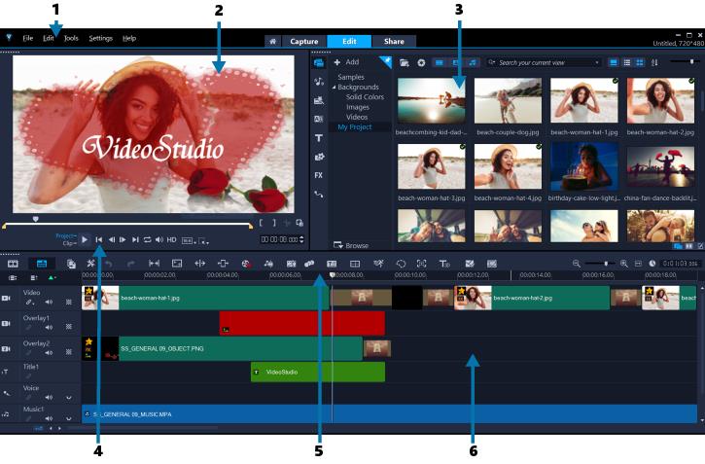Image resolution: width=705 pixels, height=464 pixels.
Task: Jump to the start of the project
Action: coord(99,239)
